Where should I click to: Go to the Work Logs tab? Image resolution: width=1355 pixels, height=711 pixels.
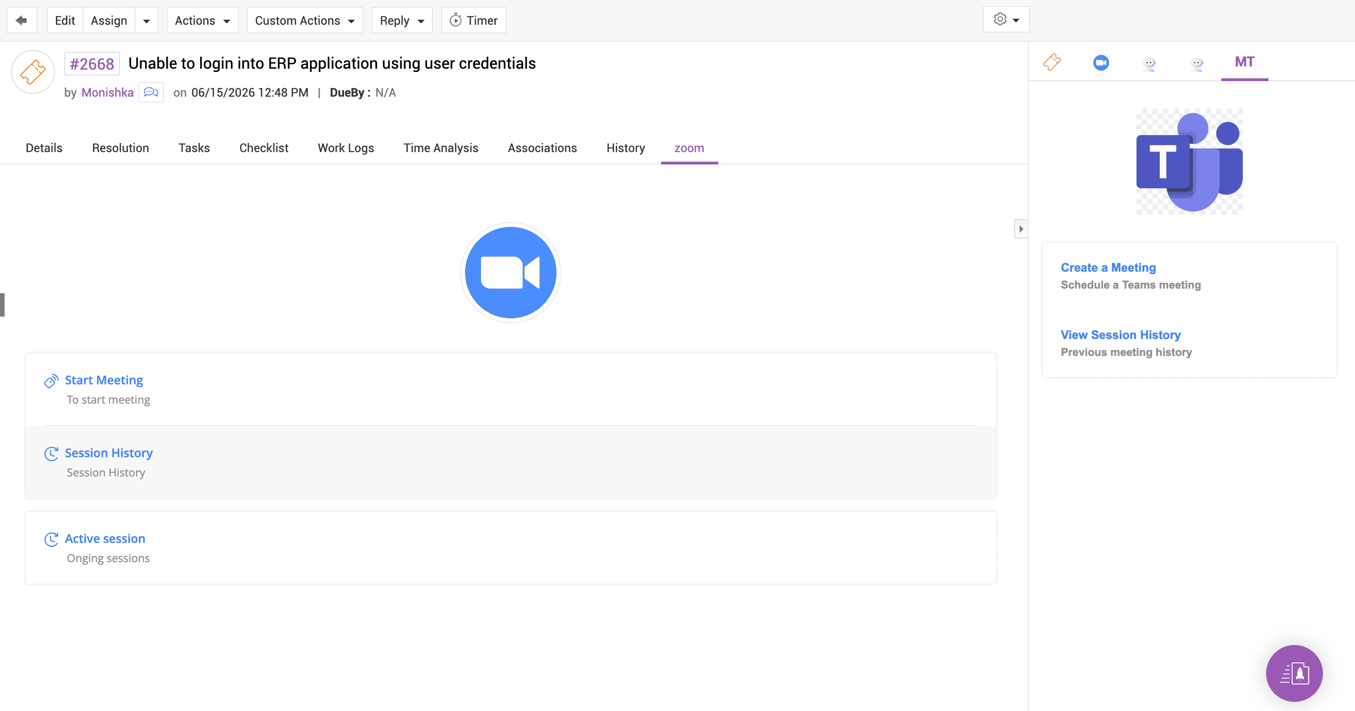pyautogui.click(x=345, y=148)
